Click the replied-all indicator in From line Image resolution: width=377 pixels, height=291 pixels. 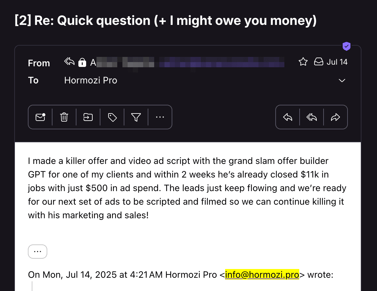(x=69, y=62)
